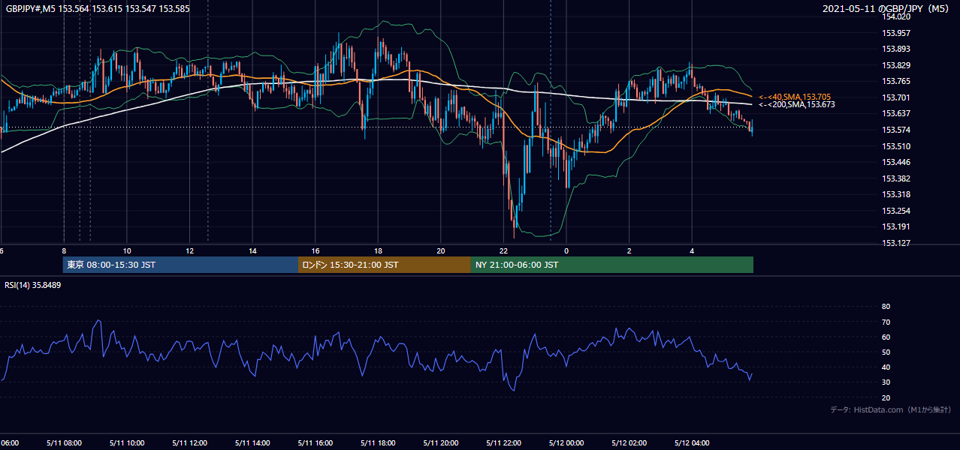Click the 5/11 14:00 time axis label
The width and height of the screenshot is (960, 450).
[x=252, y=443]
